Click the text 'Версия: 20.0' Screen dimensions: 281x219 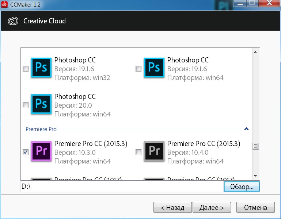click(73, 105)
